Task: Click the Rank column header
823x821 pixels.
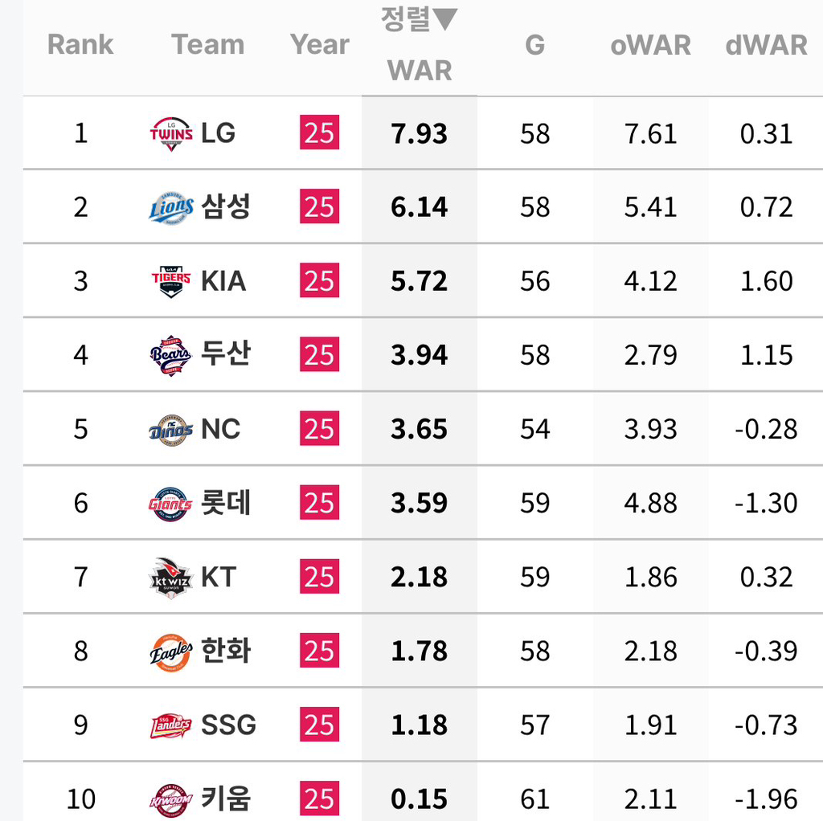Action: click(x=80, y=45)
